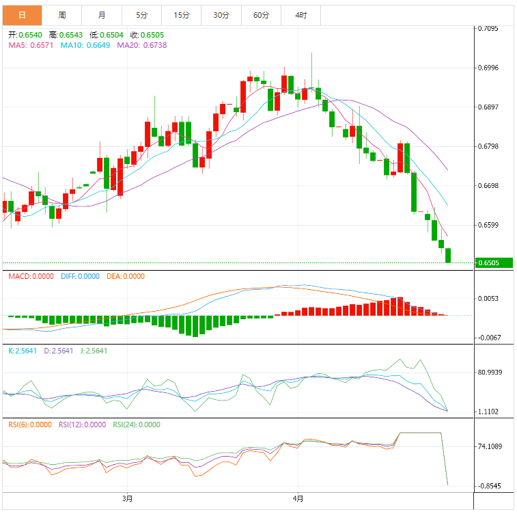Screen dimensions: 517x512
Task: Click the KDJ indicator K value label
Action: (22, 351)
